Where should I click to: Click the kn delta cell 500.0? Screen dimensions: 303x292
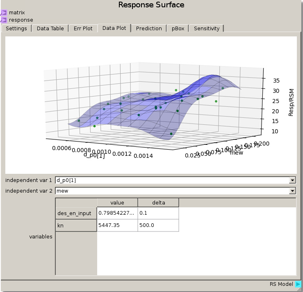coord(158,225)
